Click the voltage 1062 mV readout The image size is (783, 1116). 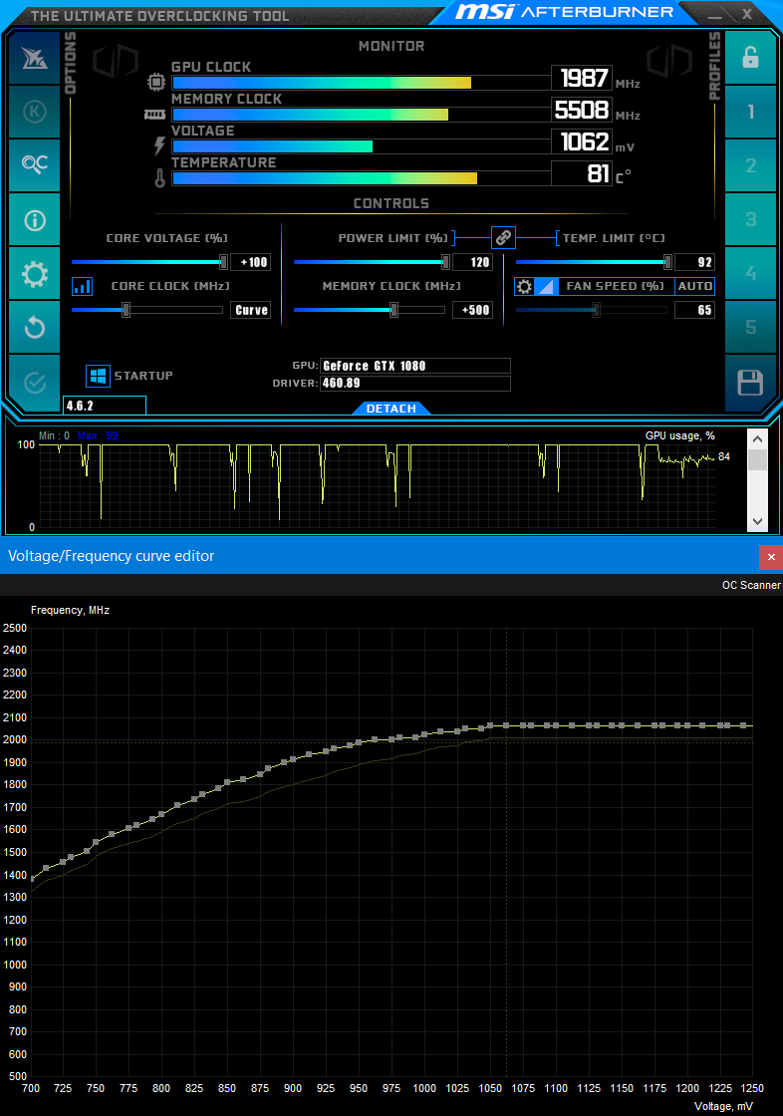(x=582, y=142)
